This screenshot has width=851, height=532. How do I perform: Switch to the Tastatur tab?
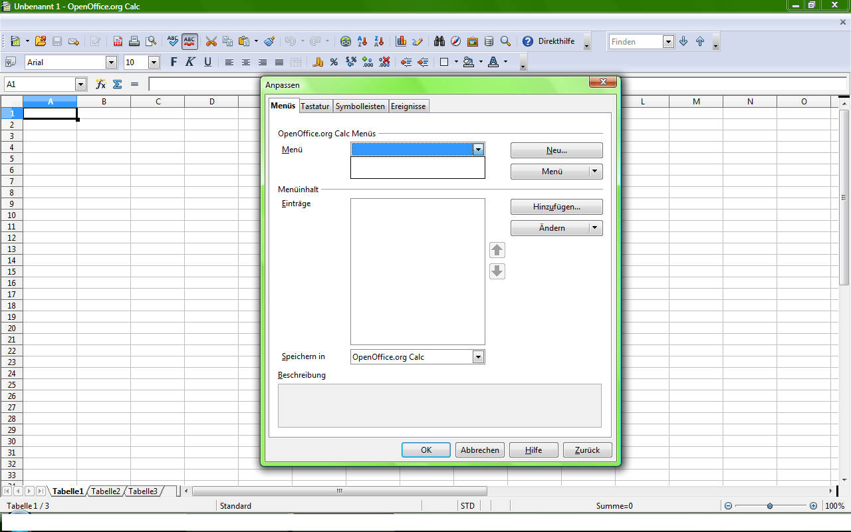(315, 106)
